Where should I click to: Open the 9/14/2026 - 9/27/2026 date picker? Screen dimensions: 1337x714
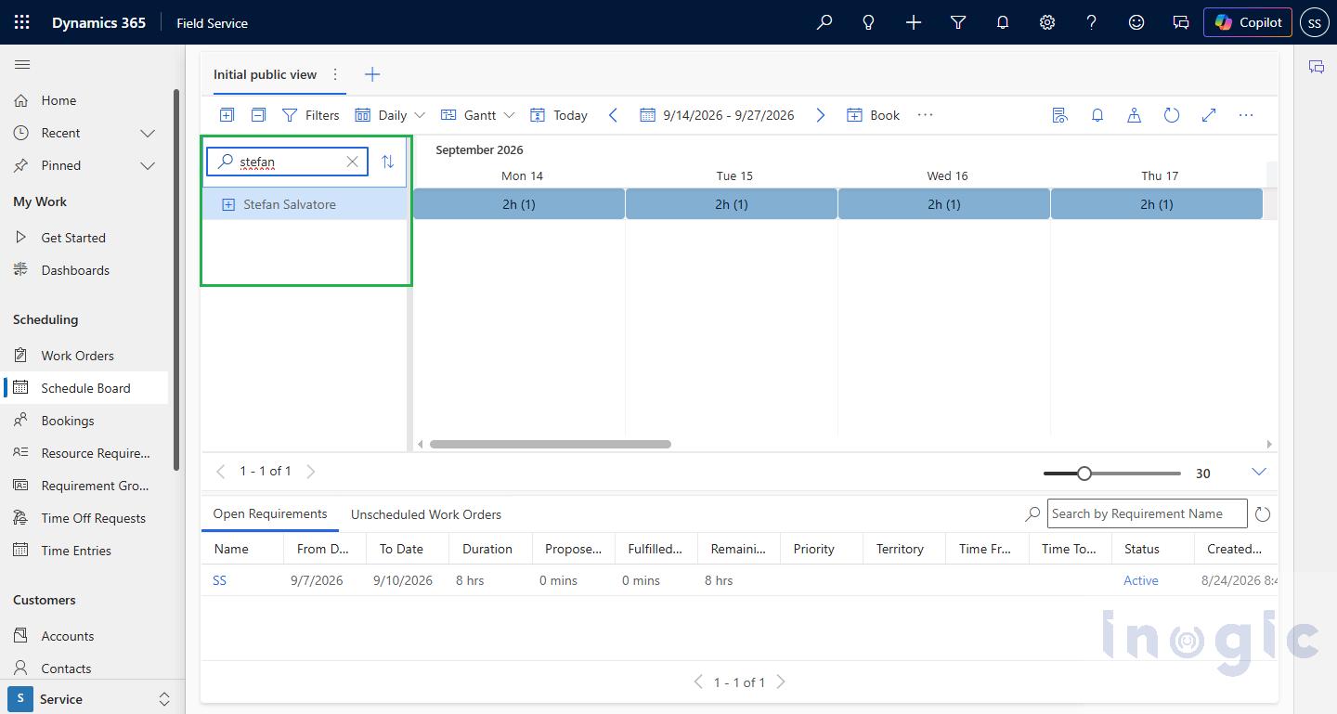717,115
